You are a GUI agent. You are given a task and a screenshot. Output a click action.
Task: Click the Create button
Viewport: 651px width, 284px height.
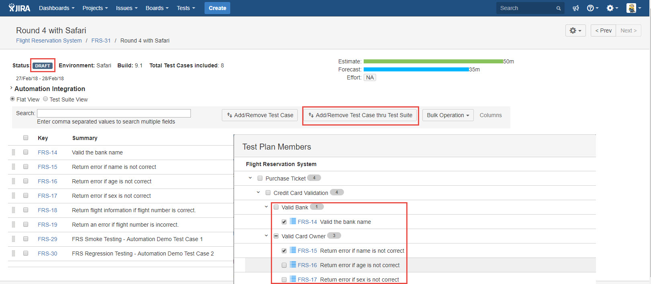pyautogui.click(x=217, y=8)
